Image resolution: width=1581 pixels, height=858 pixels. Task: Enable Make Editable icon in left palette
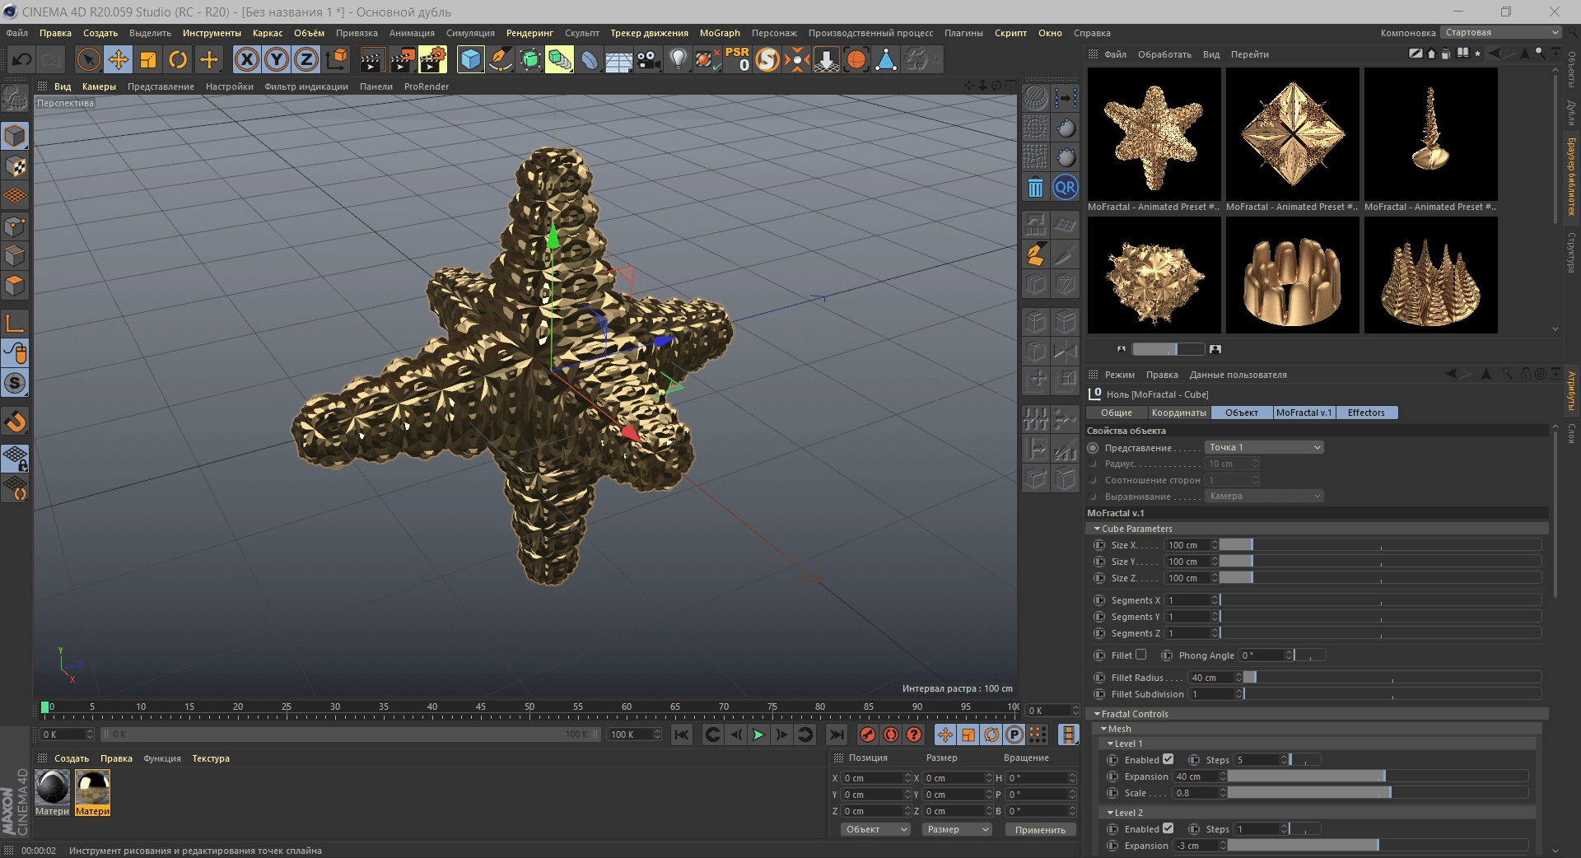(x=15, y=99)
